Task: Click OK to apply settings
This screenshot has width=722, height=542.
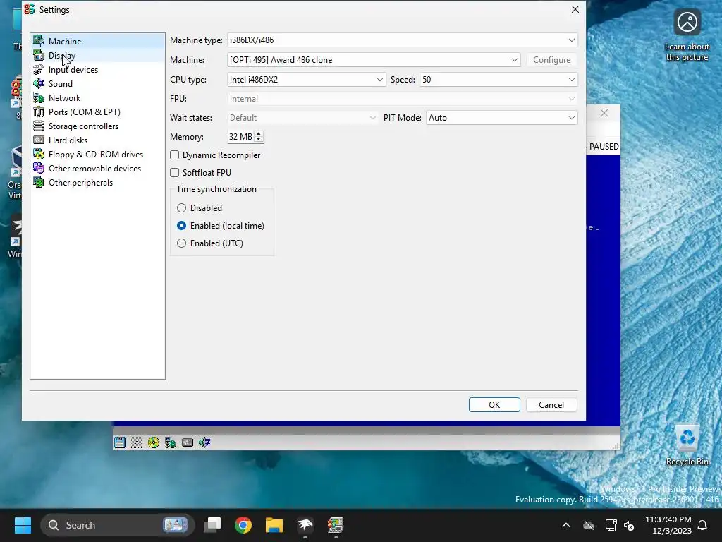Action: coord(494,404)
